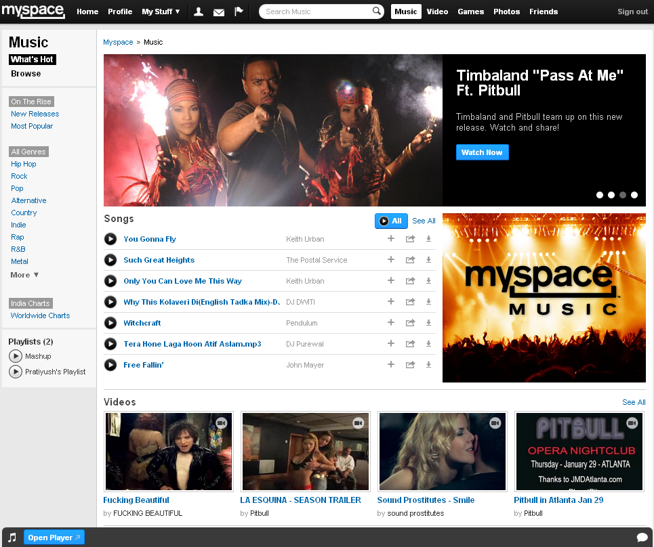654x547 pixels.
Task: Click the search magnifier icon
Action: pyautogui.click(x=376, y=11)
